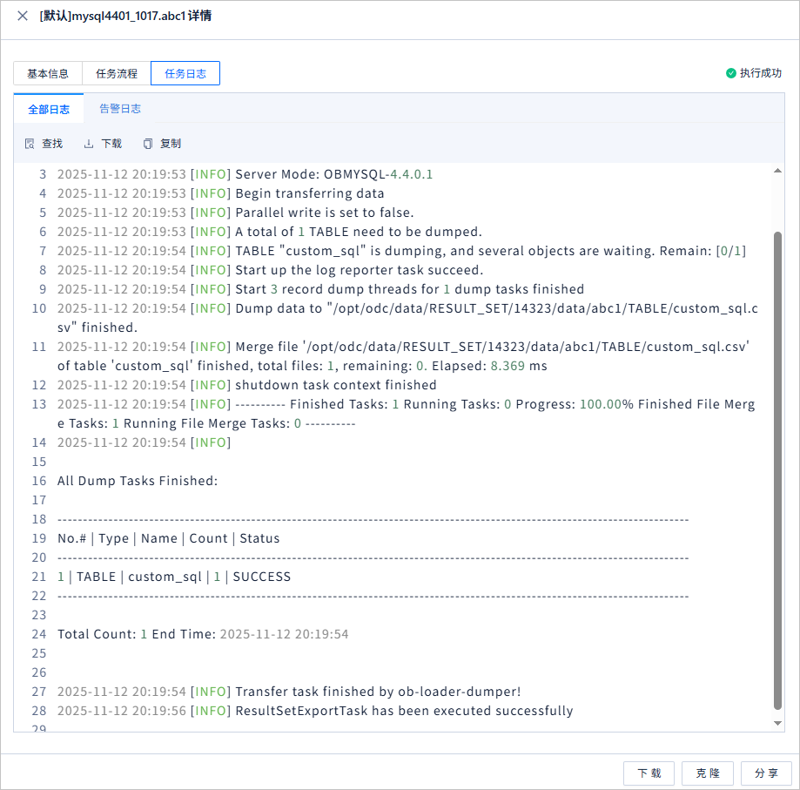Screen dimensions: 800x790
Task: Click the 复制 text label in toolbar
Action: click(171, 144)
